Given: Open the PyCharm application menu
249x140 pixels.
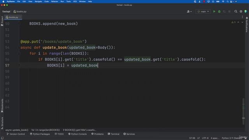Looking at the screenshot, I should click(x=11, y=2).
